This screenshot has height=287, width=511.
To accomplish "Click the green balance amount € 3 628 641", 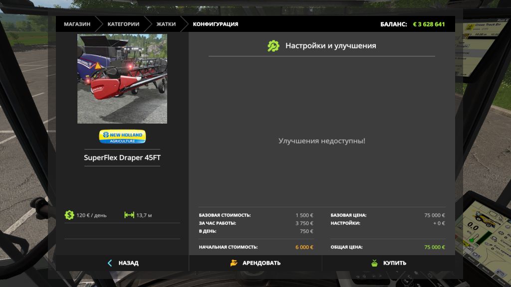I will [x=429, y=24].
